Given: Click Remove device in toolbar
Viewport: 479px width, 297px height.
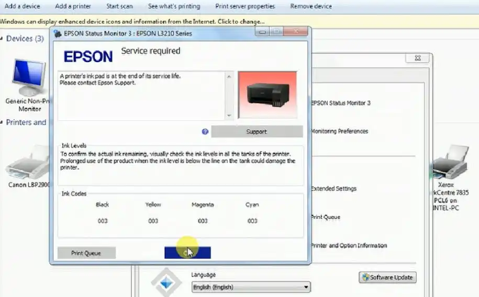Looking at the screenshot, I should [311, 6].
